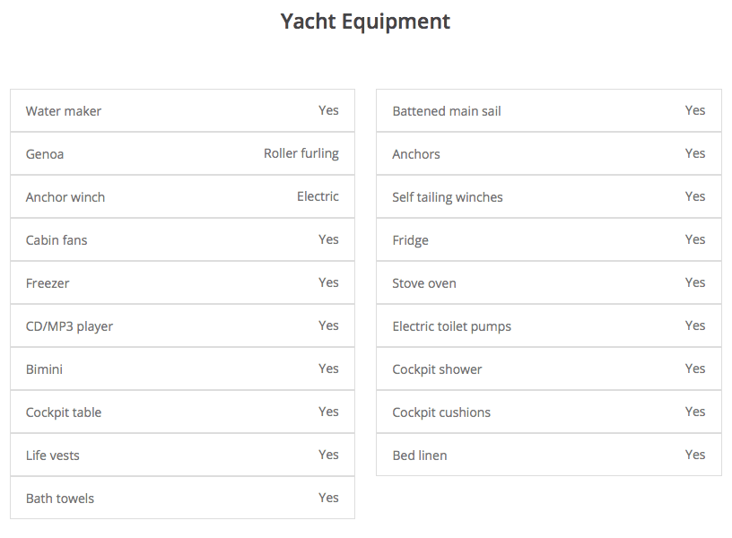732x538 pixels.
Task: Select the Water maker row label
Action: tap(64, 111)
